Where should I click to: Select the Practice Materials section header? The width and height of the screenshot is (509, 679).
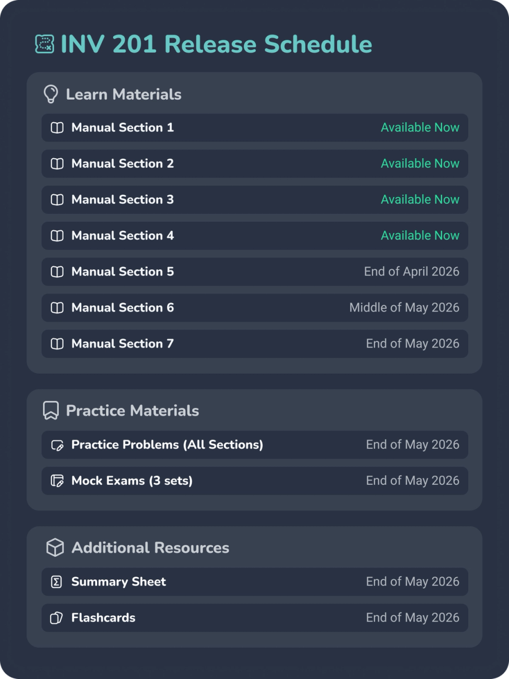coord(132,411)
